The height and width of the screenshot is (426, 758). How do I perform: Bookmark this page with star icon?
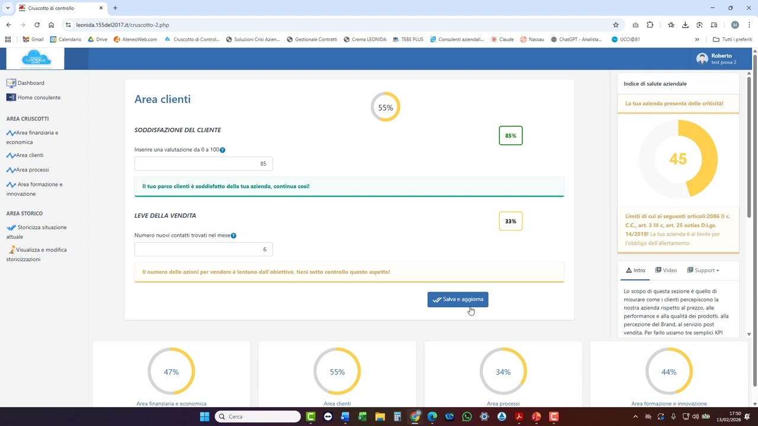(616, 25)
